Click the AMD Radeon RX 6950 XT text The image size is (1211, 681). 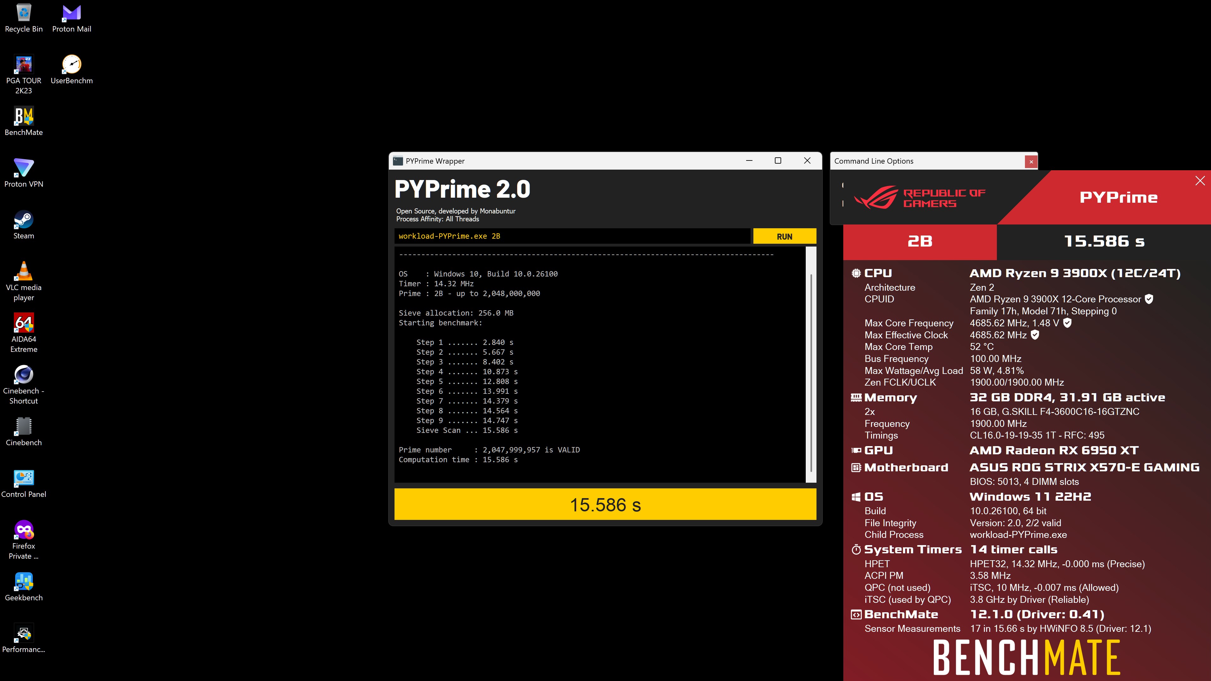pyautogui.click(x=1054, y=450)
